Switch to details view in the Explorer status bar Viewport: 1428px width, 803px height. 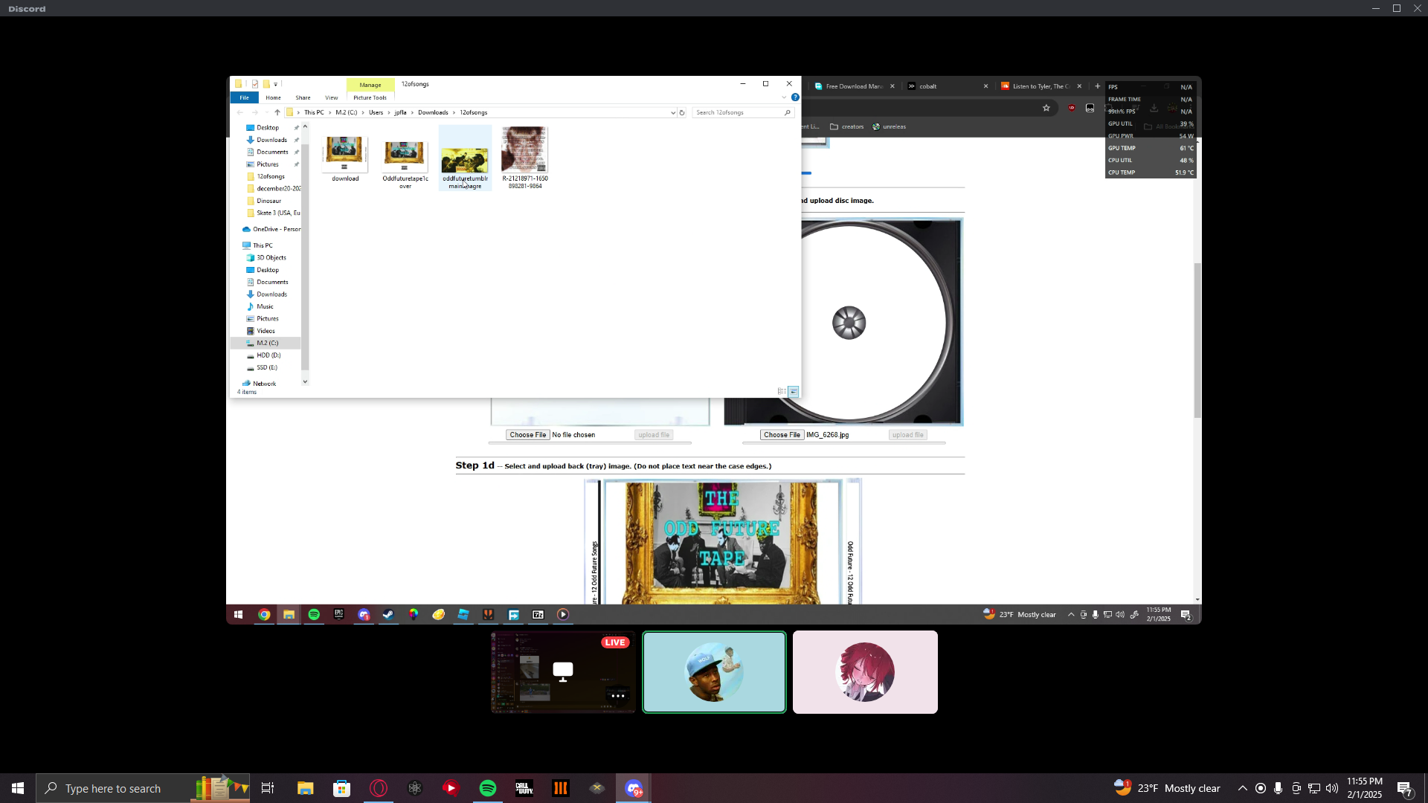(782, 392)
